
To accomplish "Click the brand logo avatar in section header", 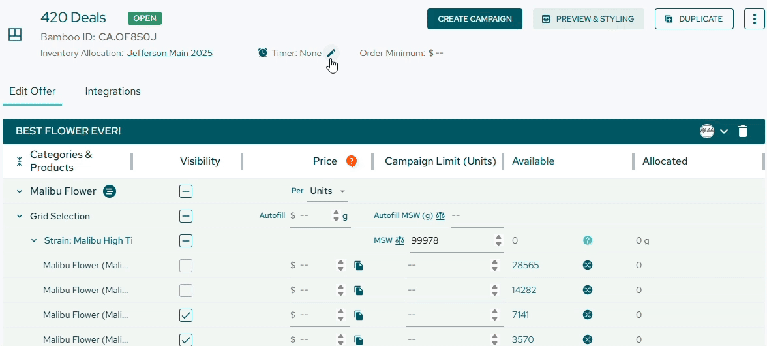I will click(x=707, y=131).
